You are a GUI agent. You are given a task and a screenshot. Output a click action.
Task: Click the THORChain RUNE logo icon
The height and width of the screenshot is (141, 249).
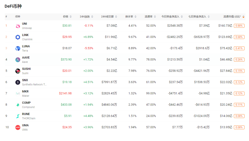pyautogui.click(x=18, y=116)
